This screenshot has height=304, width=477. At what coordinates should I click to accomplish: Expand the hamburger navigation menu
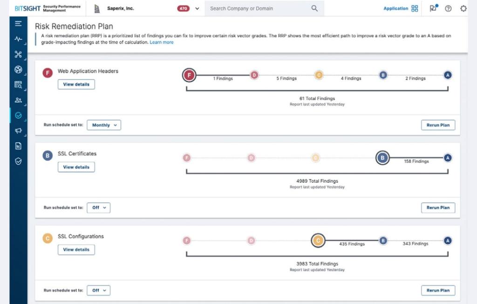[18, 23]
